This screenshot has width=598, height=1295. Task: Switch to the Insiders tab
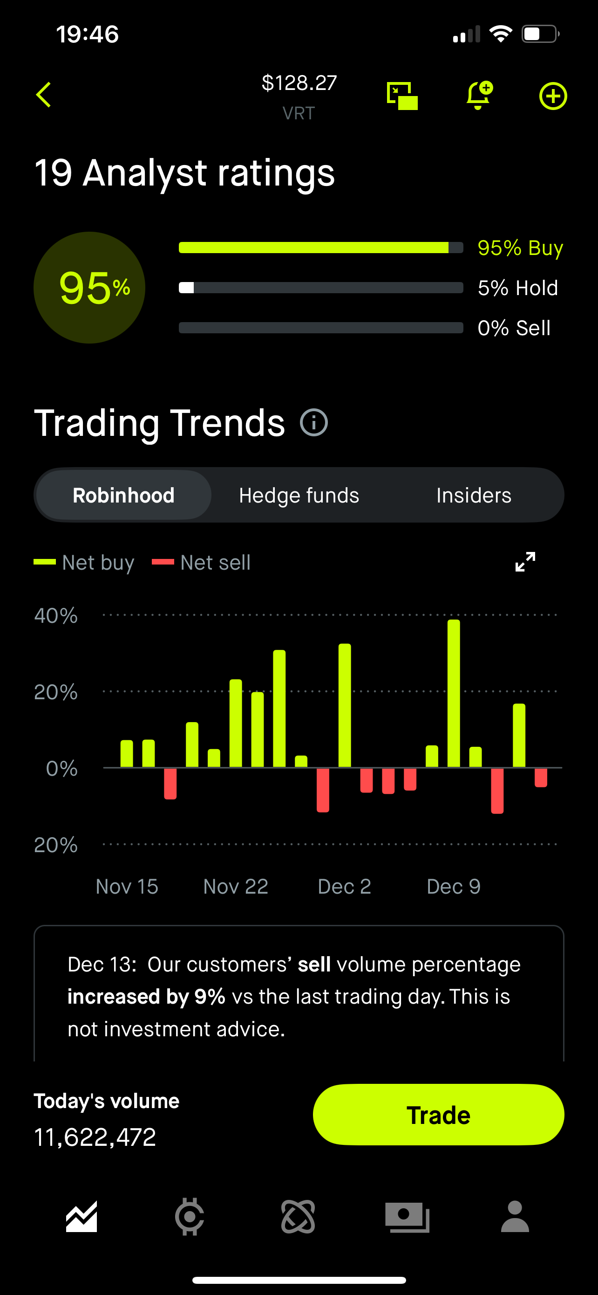tap(473, 495)
